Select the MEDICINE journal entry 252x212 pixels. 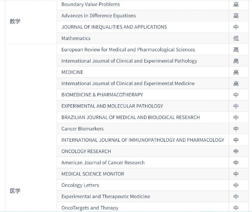coord(72,72)
